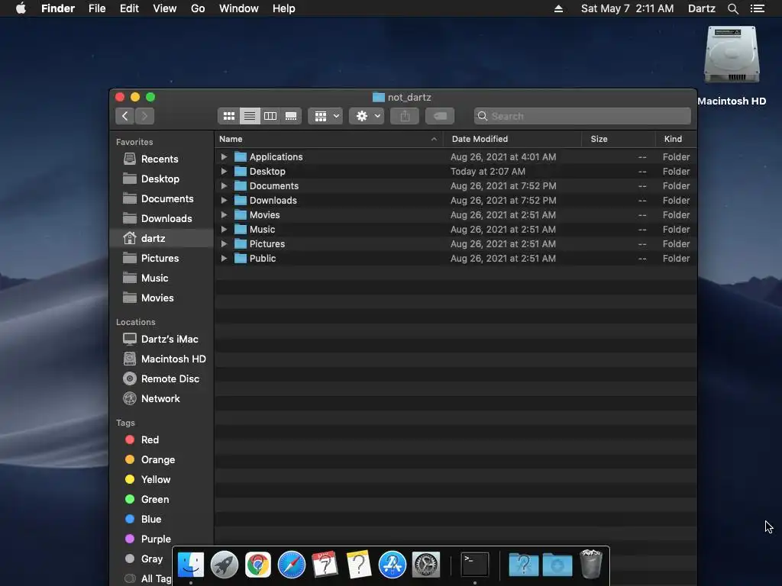Filter by the Blue tag
Image resolution: width=782 pixels, height=586 pixels.
[162, 519]
